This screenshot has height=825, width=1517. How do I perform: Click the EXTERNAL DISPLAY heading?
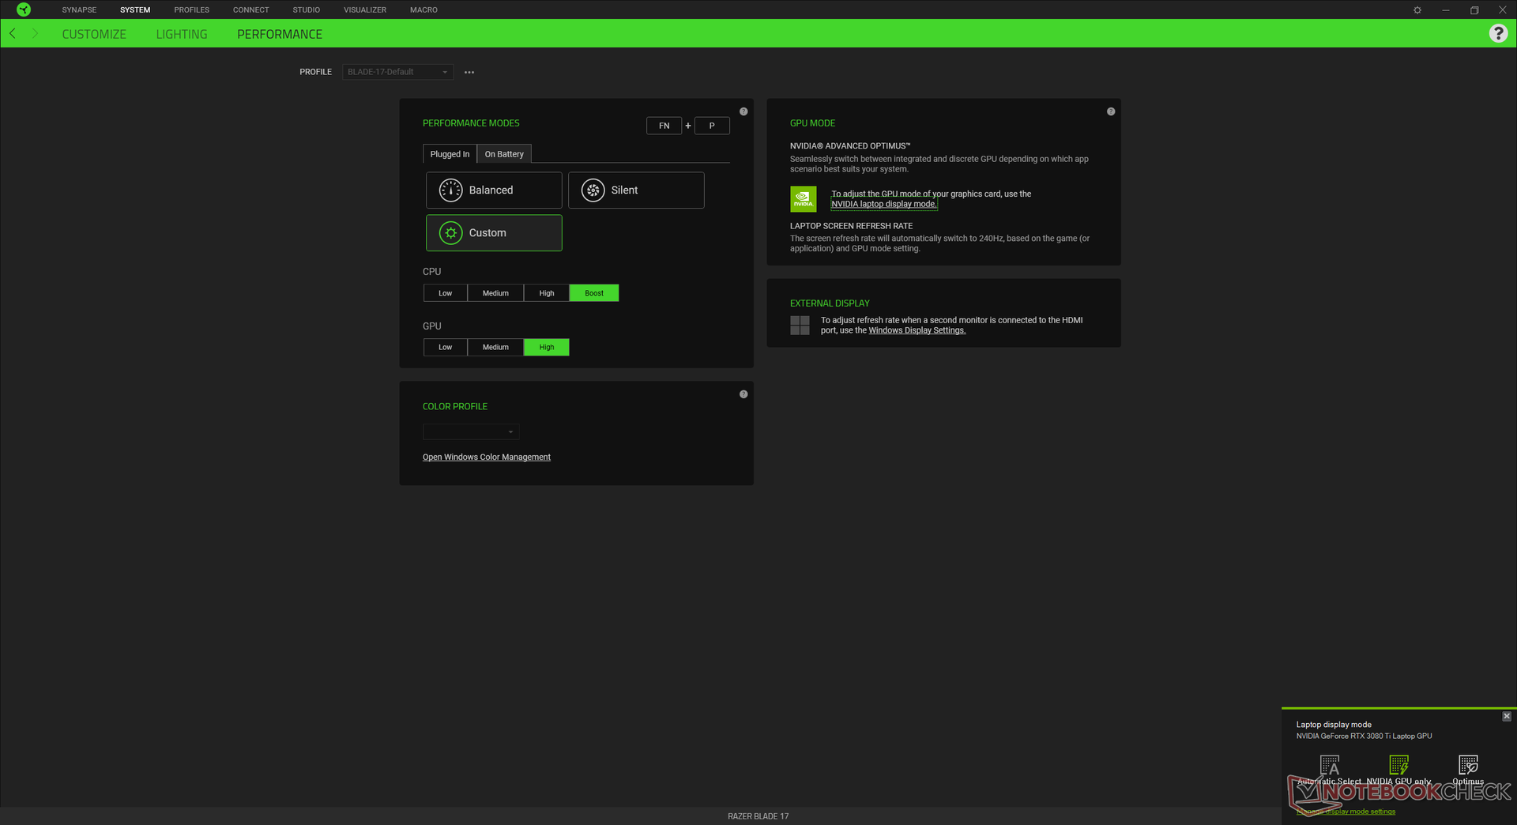(830, 303)
